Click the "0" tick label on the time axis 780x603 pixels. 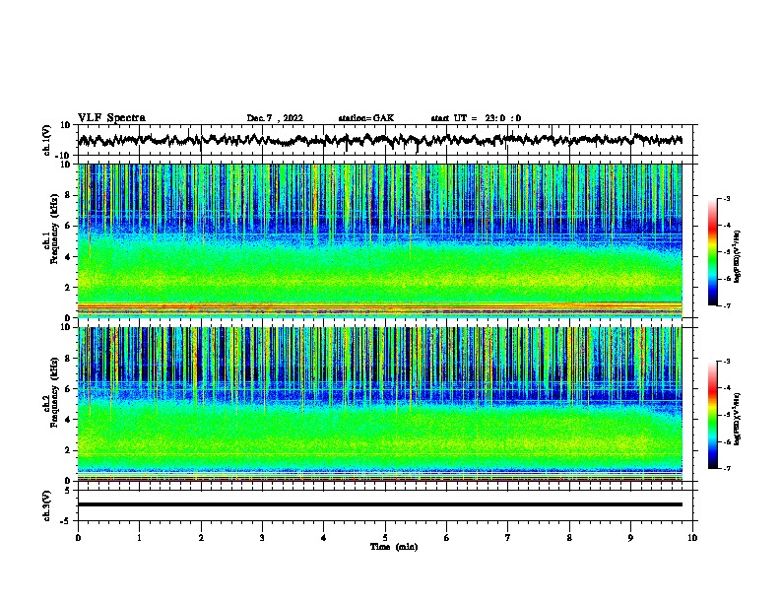(78, 538)
